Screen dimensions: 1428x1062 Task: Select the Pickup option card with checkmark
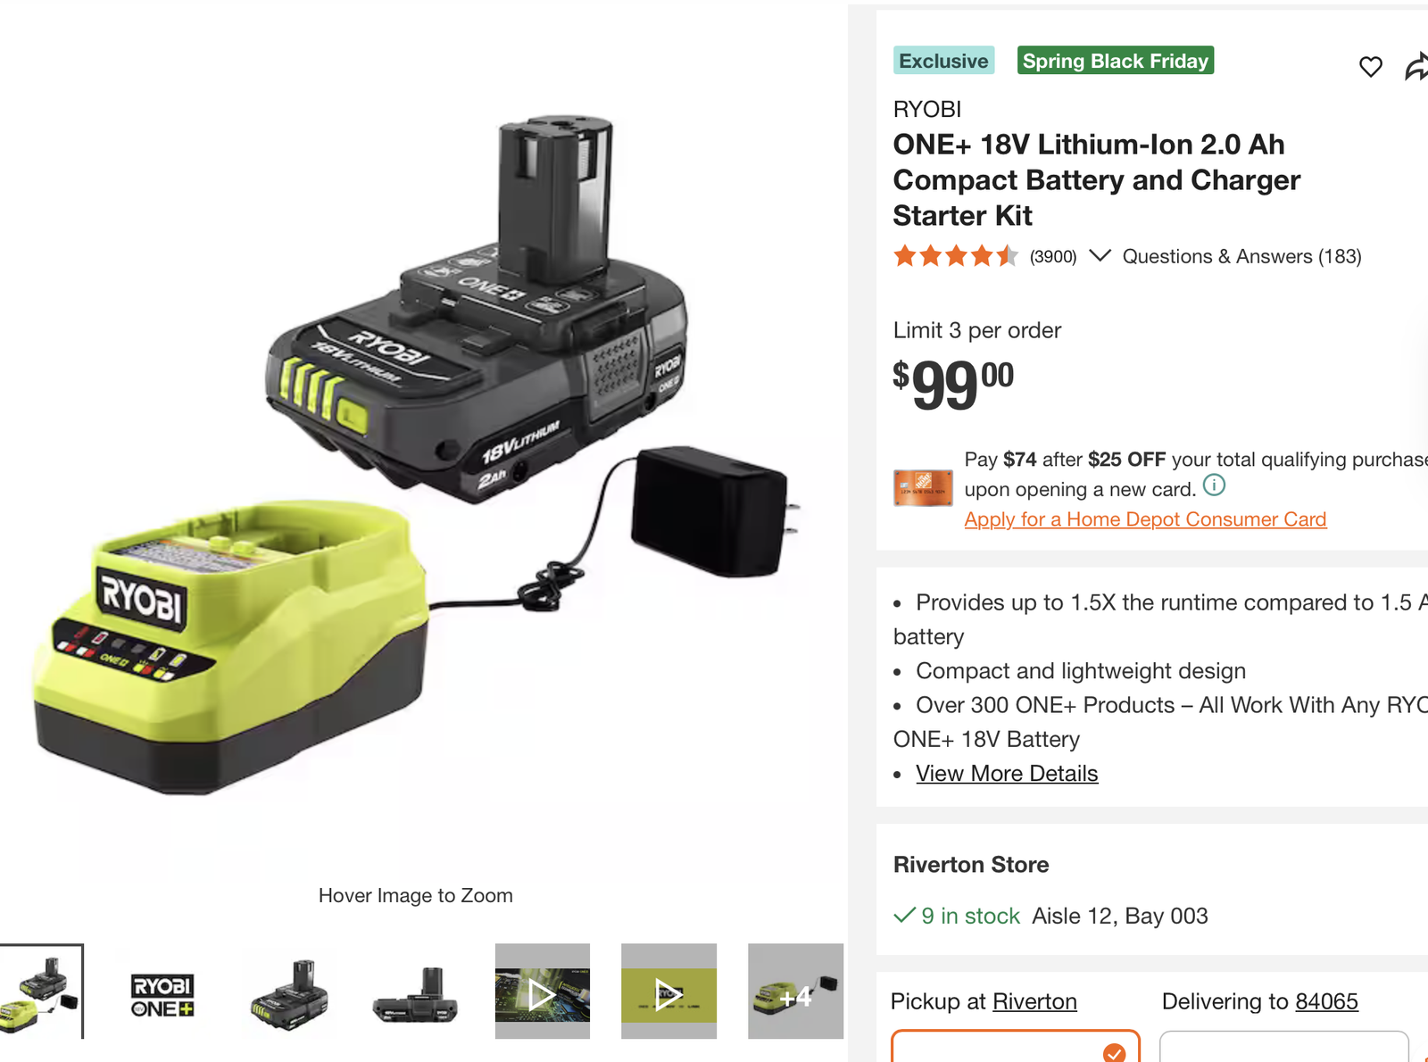point(1016,1046)
